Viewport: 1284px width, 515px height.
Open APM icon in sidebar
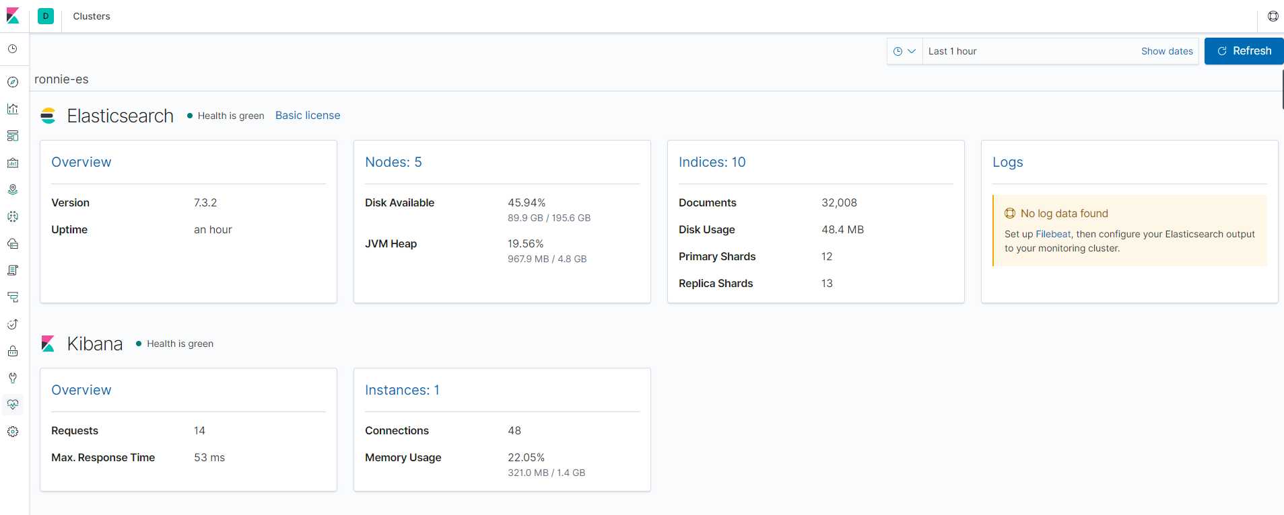click(13, 297)
